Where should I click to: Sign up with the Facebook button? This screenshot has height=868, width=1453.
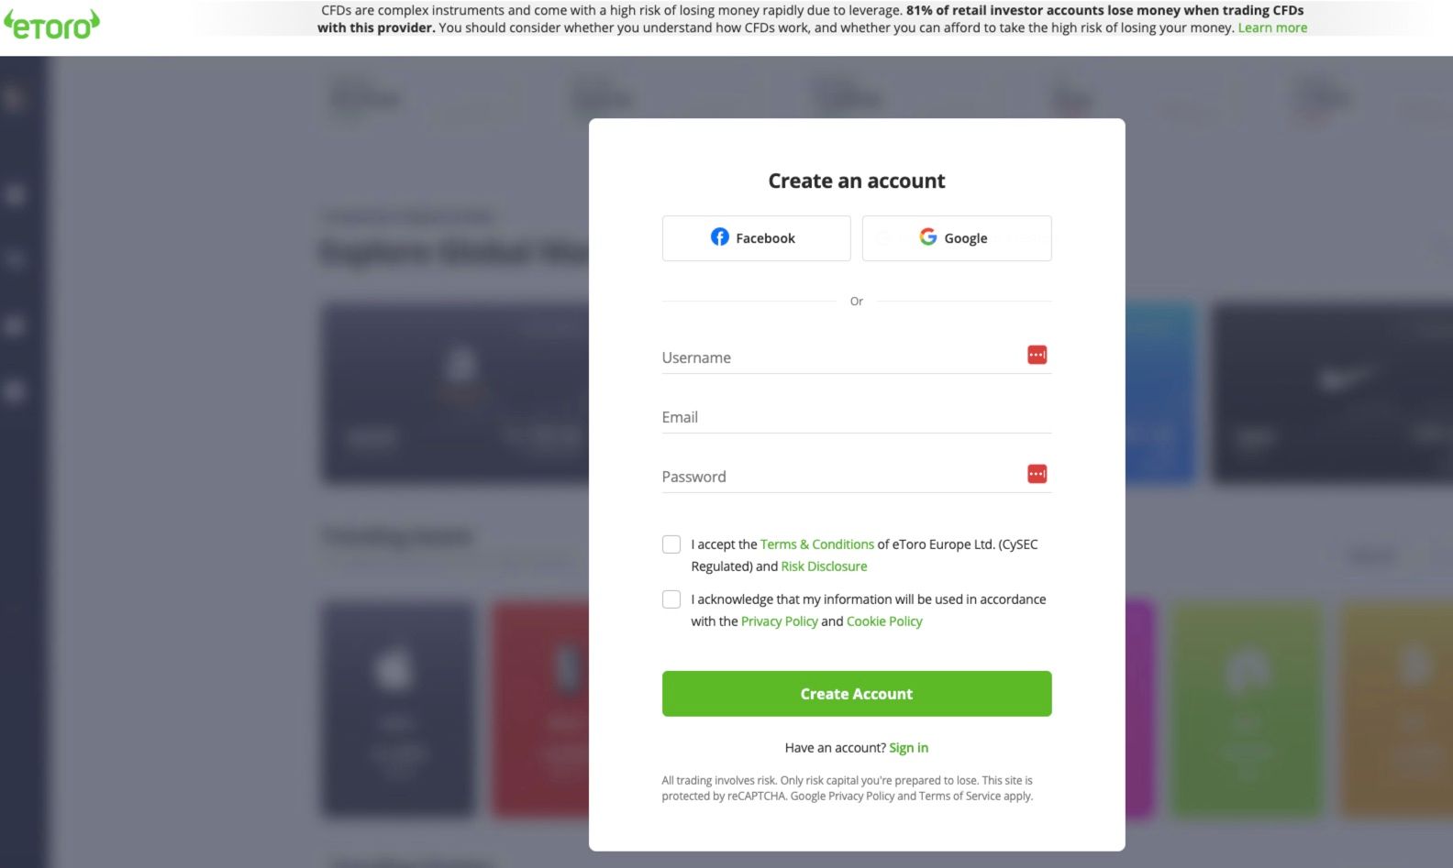click(x=756, y=238)
